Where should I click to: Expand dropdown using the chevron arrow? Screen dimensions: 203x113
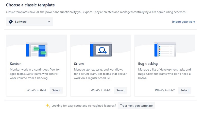[49, 22]
